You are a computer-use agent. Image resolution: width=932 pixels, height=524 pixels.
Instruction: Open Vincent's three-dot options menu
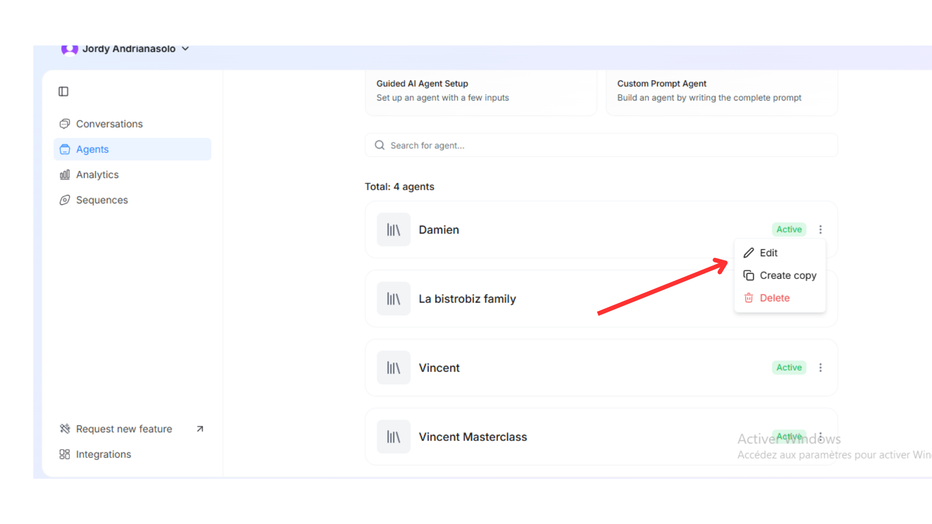pos(820,368)
